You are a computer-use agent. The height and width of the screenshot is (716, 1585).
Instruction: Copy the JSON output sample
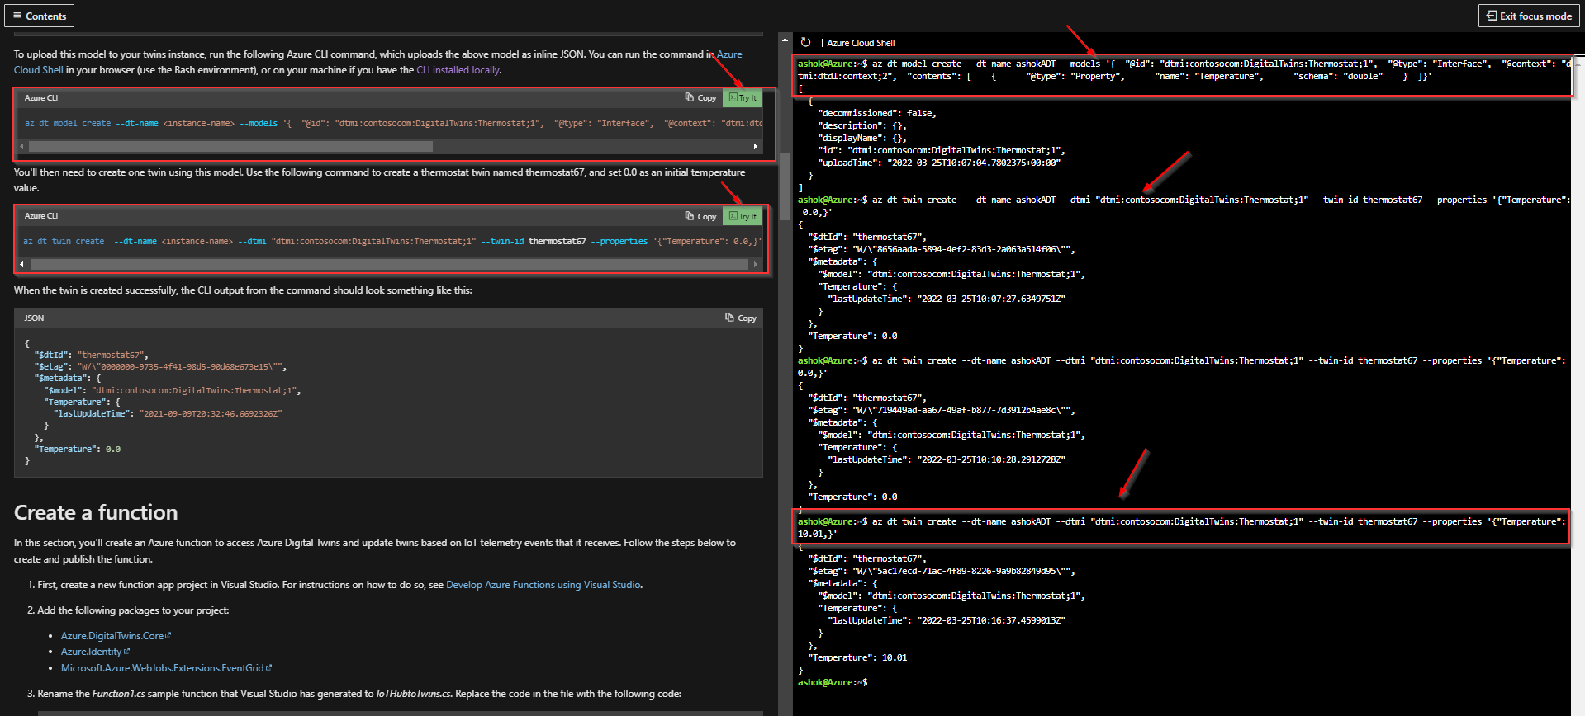pyautogui.click(x=741, y=318)
